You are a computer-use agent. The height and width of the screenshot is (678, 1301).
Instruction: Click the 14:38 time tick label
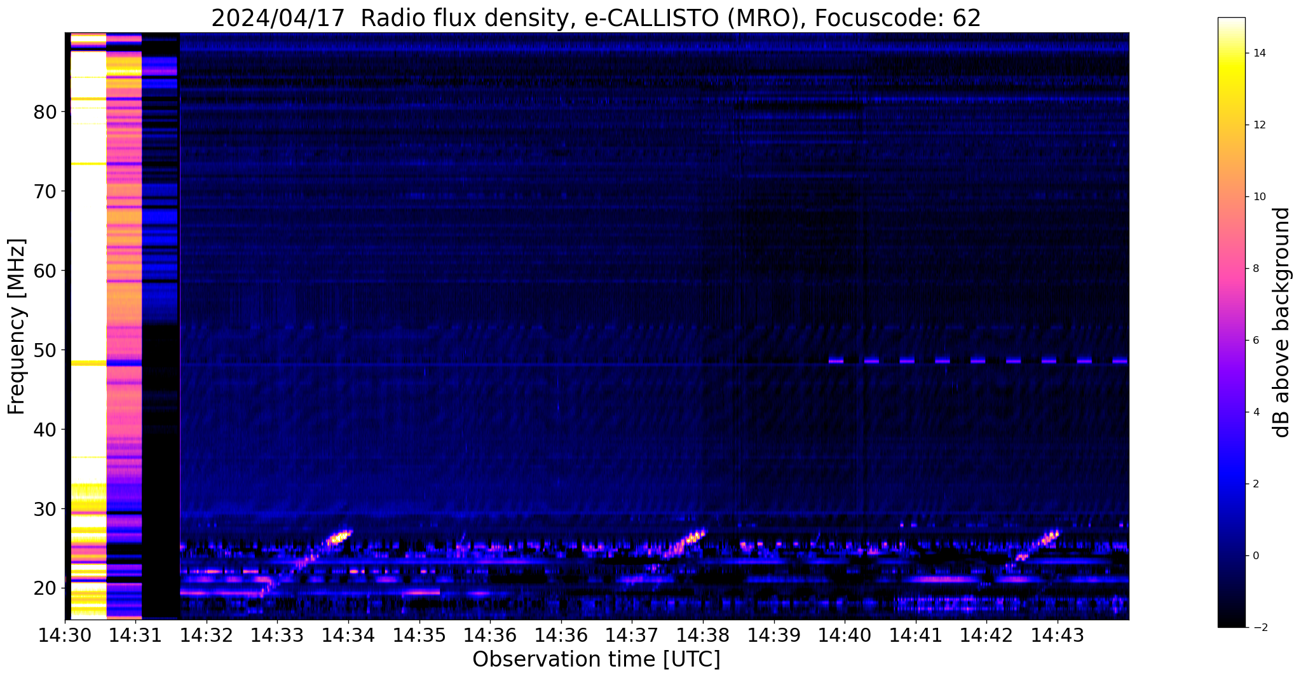click(x=703, y=634)
